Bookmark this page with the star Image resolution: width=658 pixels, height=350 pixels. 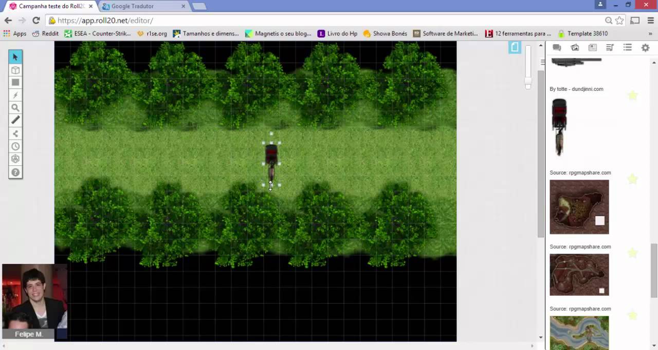click(x=619, y=21)
